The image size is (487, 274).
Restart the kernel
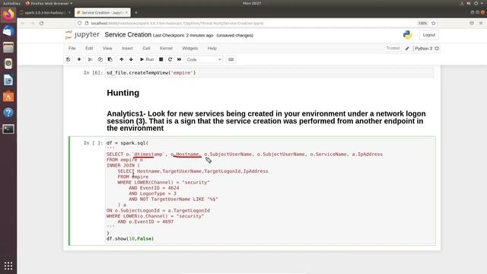[x=170, y=59]
